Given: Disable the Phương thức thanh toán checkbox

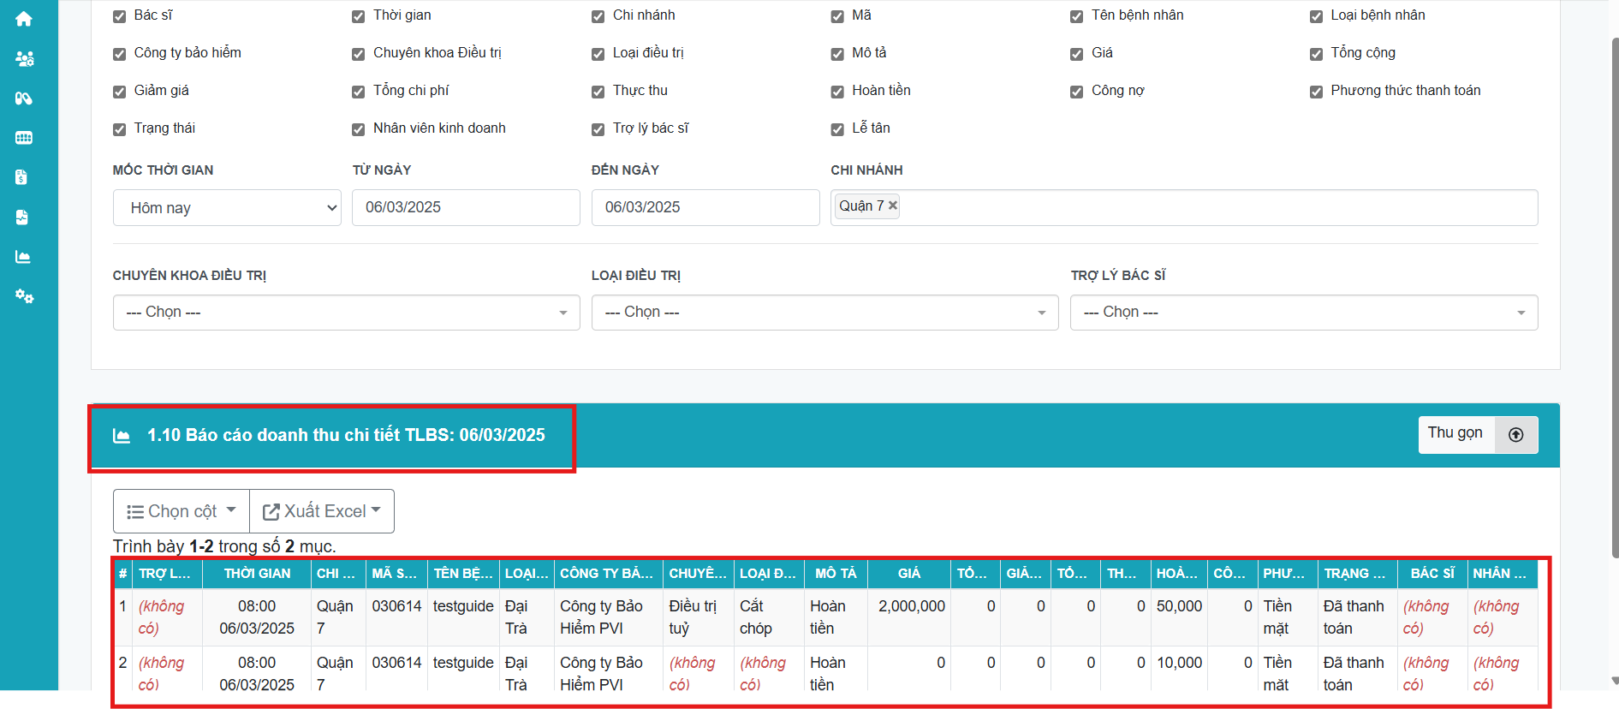Looking at the screenshot, I should 1316,92.
